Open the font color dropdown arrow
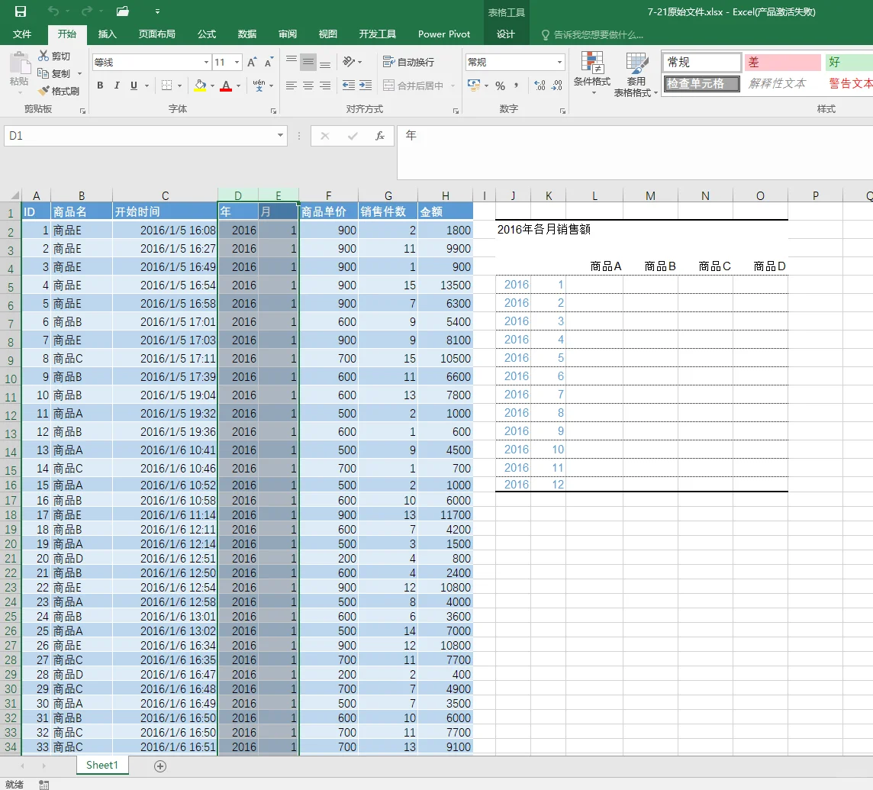The image size is (873, 790). click(238, 85)
